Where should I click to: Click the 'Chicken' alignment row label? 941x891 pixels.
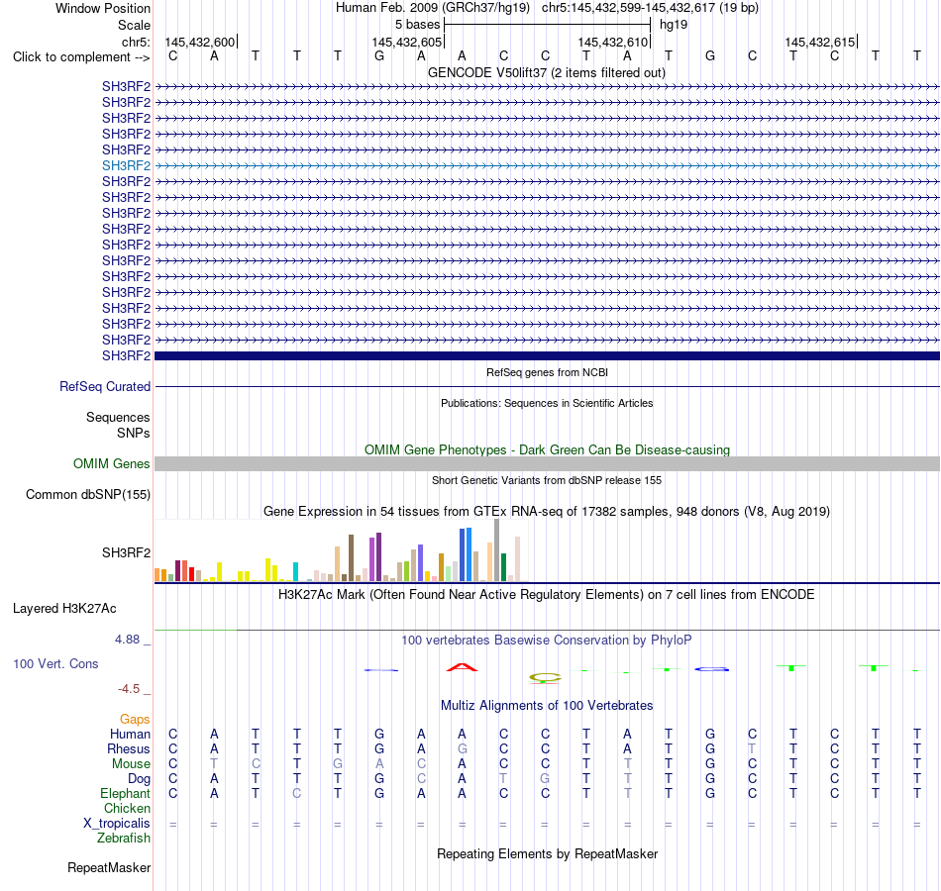pyautogui.click(x=127, y=808)
